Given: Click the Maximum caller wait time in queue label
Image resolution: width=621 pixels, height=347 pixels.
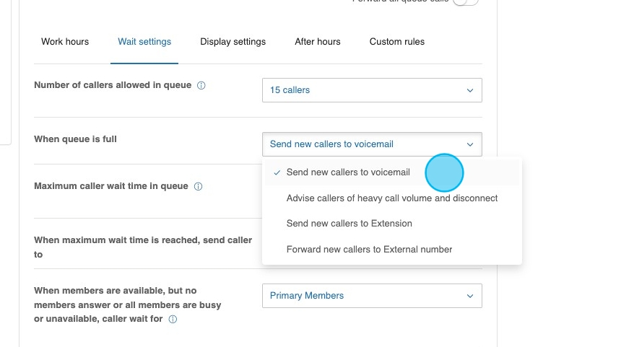Looking at the screenshot, I should [110, 186].
